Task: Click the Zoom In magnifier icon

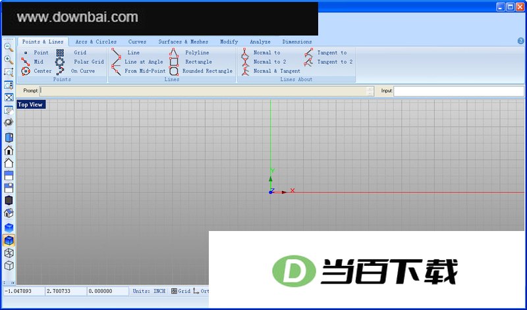Action: point(9,60)
